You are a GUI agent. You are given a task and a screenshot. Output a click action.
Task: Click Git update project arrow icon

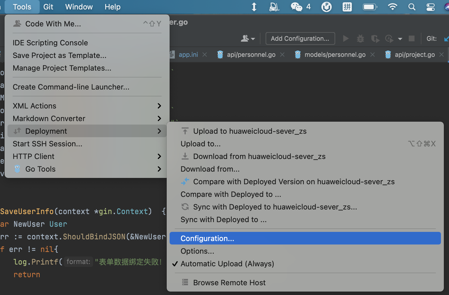446,38
